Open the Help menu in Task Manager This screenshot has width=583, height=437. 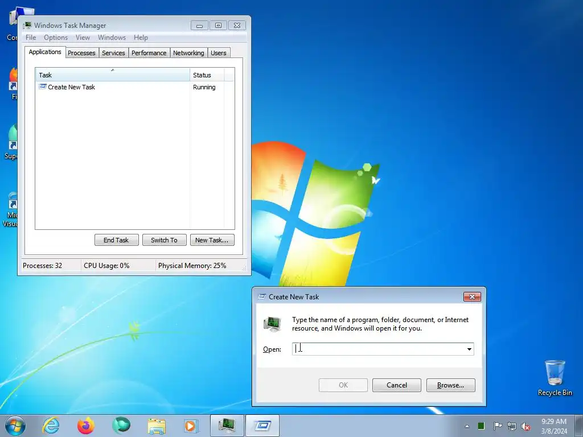pos(141,38)
